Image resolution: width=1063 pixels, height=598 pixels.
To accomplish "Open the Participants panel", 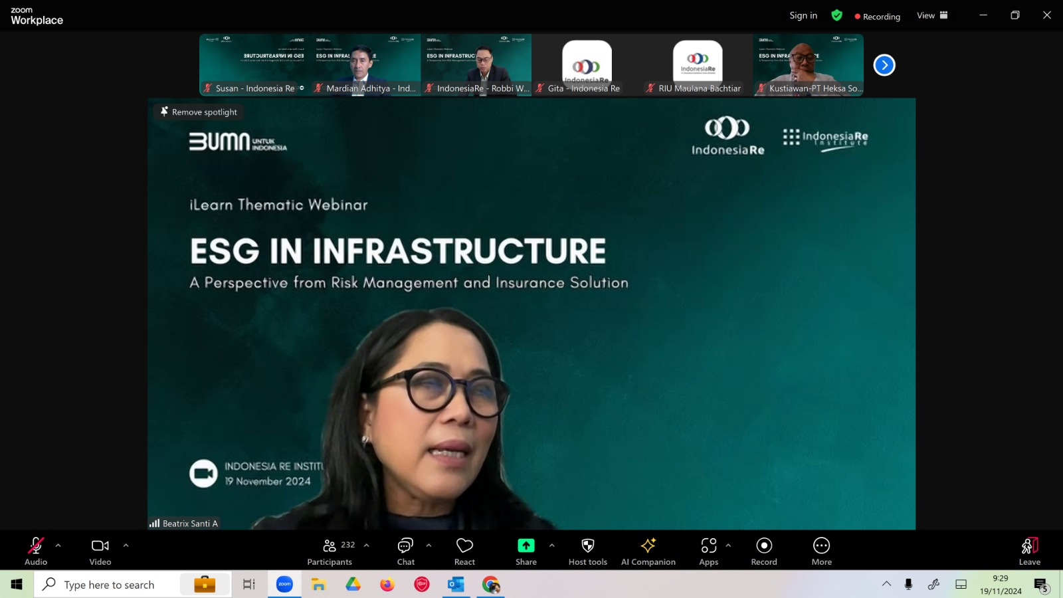I will coord(330,551).
